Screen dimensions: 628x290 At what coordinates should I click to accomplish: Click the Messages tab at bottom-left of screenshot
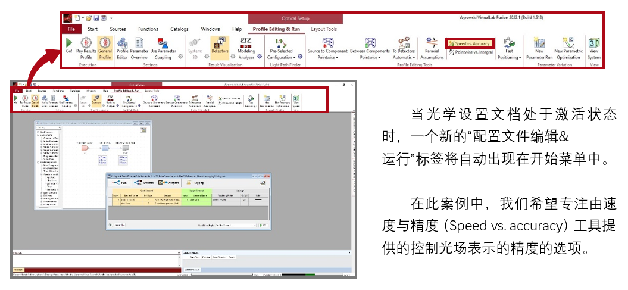click(x=19, y=270)
